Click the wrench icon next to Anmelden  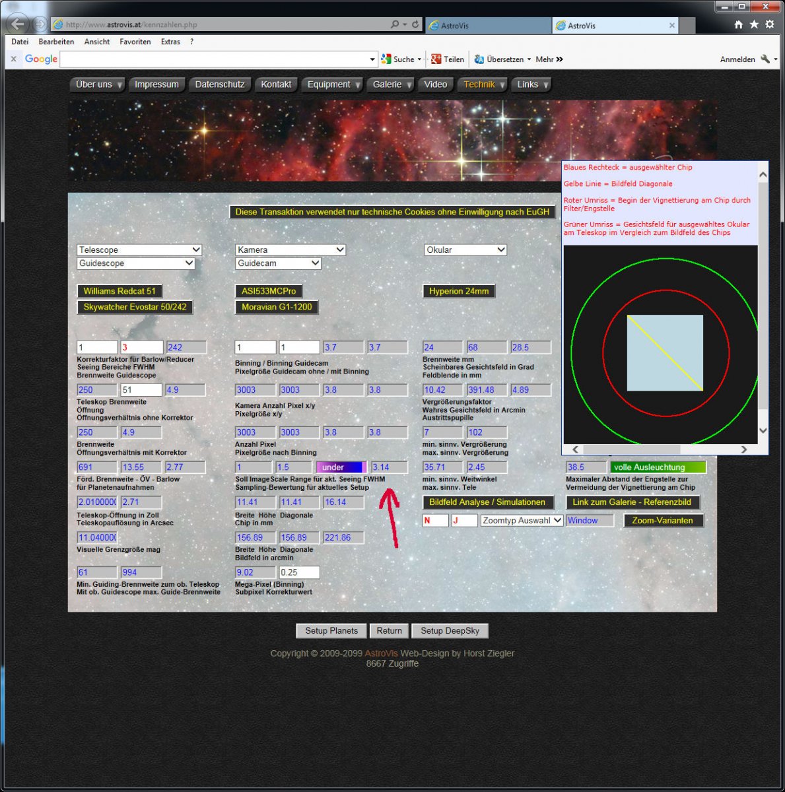click(x=766, y=59)
